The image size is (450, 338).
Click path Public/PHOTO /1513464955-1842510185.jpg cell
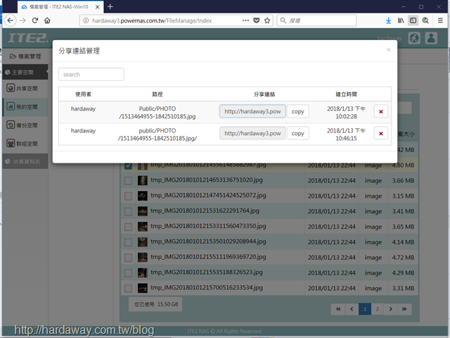coord(157,113)
